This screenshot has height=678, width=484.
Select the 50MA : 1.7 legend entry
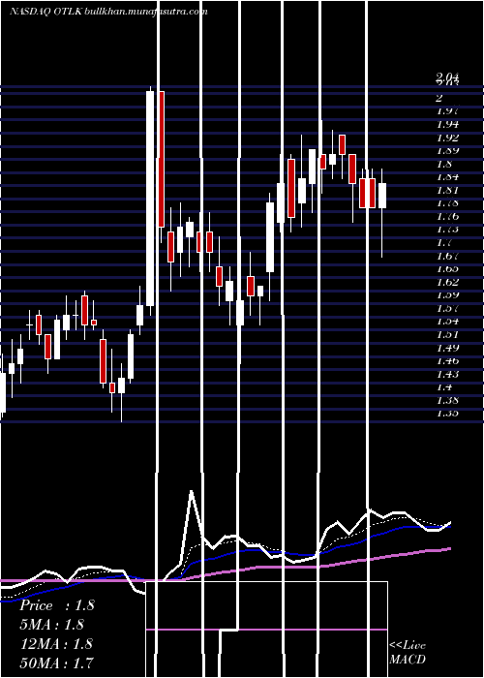[x=56, y=663]
